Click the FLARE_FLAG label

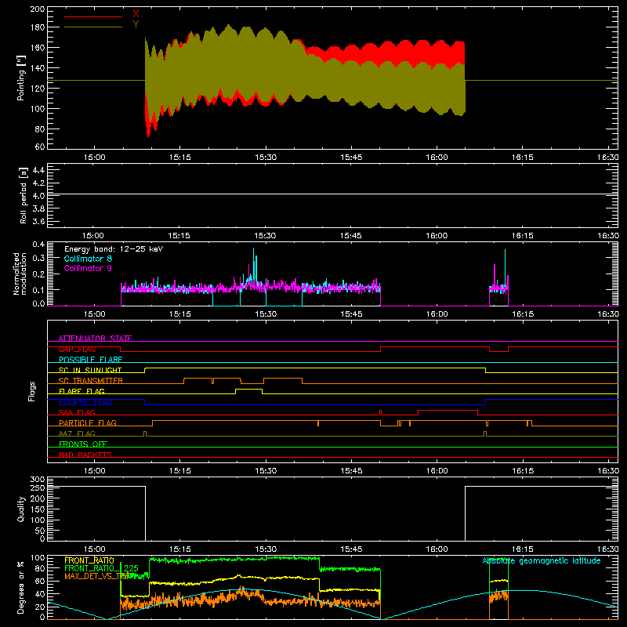82,391
